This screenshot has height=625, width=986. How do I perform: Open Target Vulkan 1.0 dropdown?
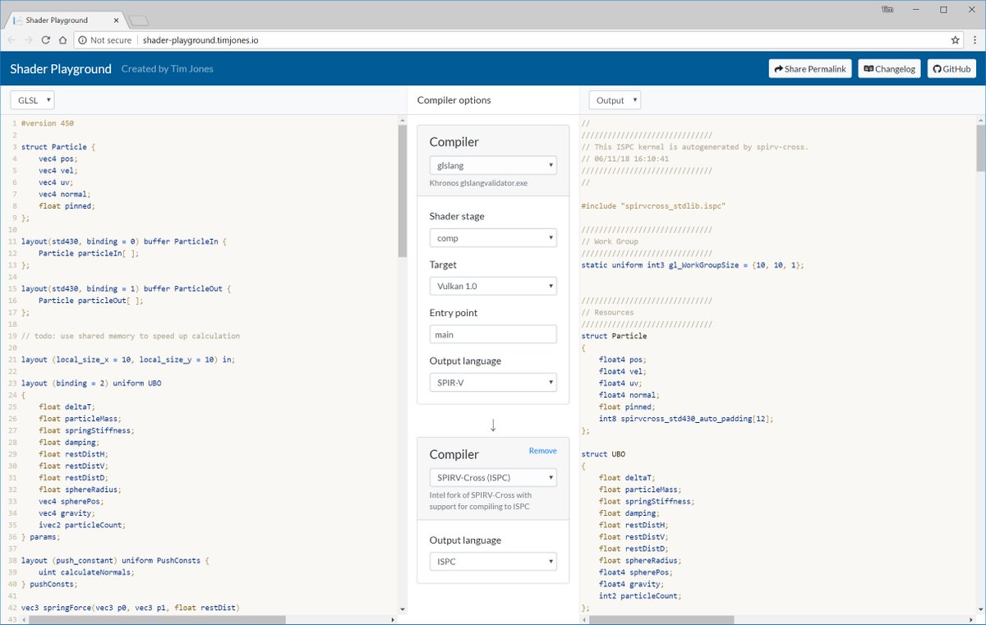point(493,286)
